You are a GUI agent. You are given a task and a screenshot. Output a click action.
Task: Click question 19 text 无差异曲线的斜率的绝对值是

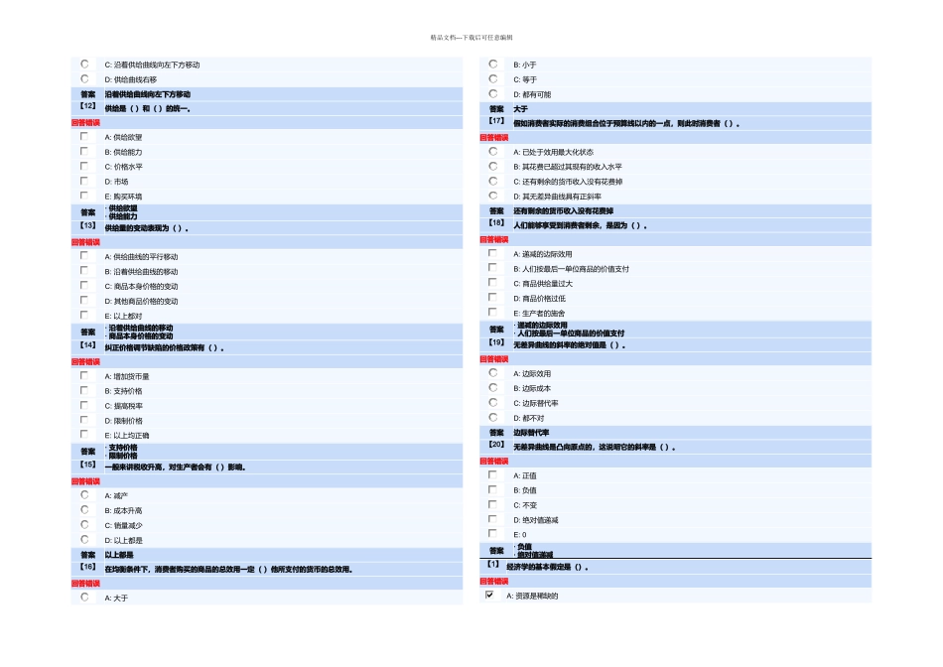point(559,345)
